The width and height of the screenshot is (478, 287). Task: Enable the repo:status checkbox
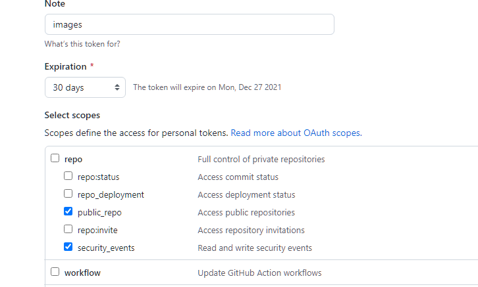[68, 177]
